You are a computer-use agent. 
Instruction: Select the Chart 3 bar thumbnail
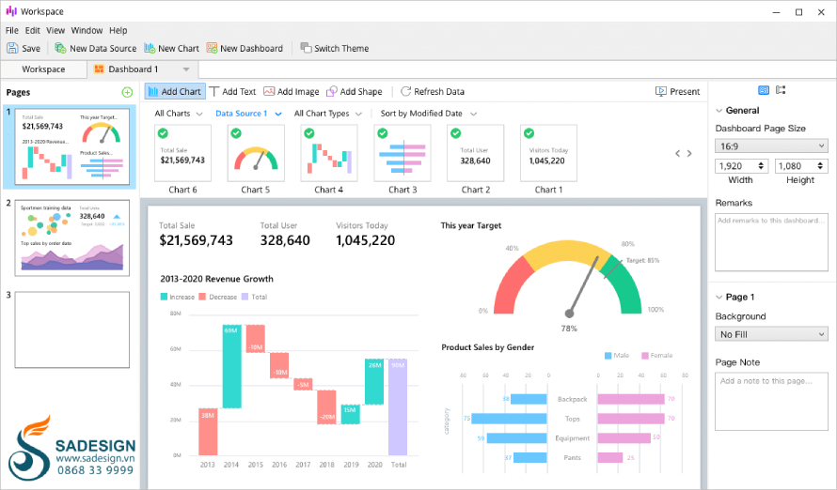(402, 153)
